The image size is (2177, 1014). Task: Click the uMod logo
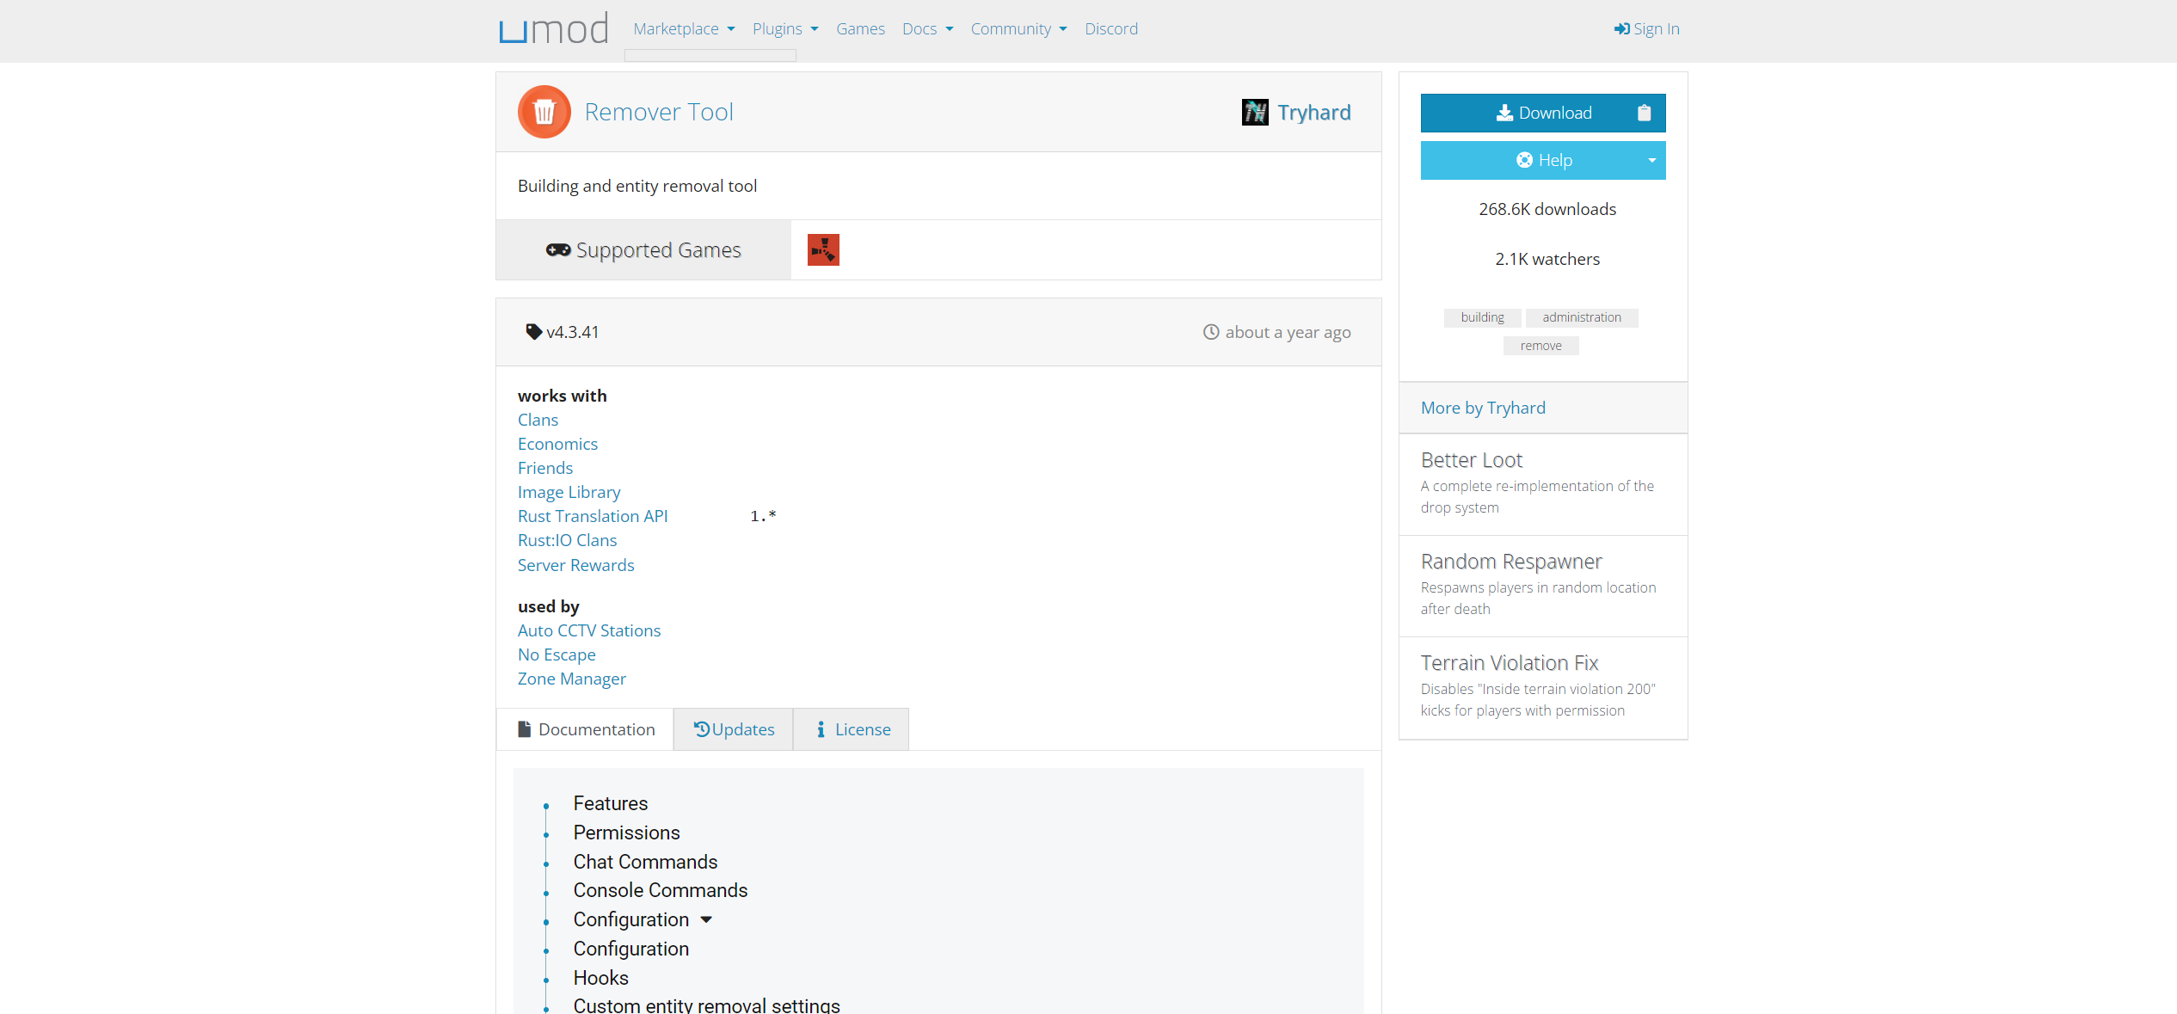click(554, 29)
